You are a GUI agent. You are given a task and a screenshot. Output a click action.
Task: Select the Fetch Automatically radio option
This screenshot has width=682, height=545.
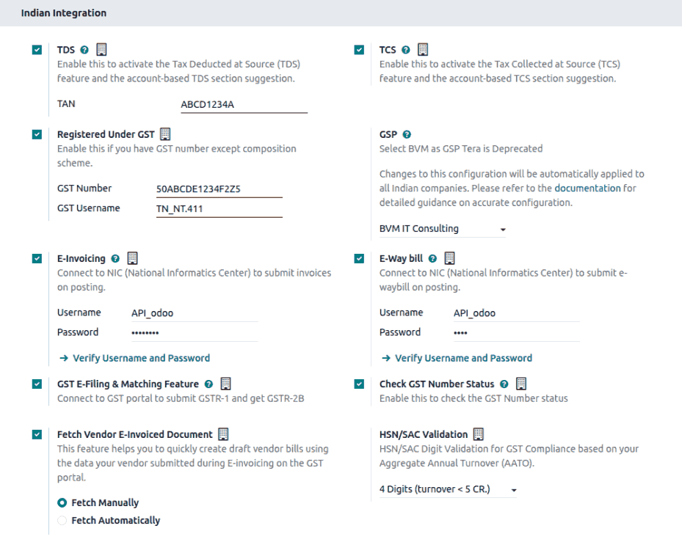pos(62,521)
